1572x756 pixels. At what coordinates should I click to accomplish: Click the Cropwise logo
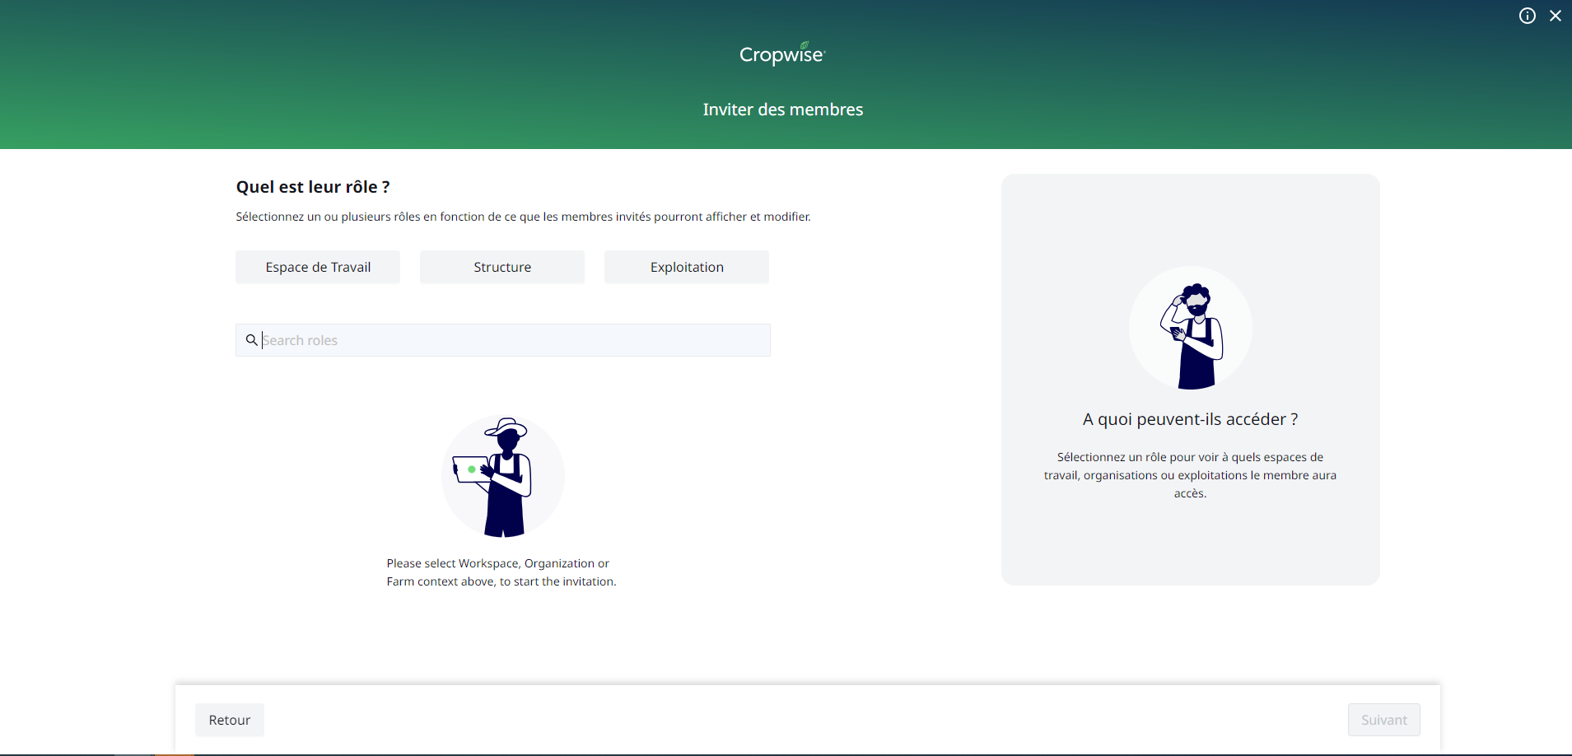tap(781, 54)
